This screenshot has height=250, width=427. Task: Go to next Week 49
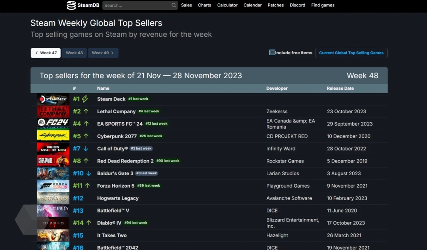tap(103, 53)
